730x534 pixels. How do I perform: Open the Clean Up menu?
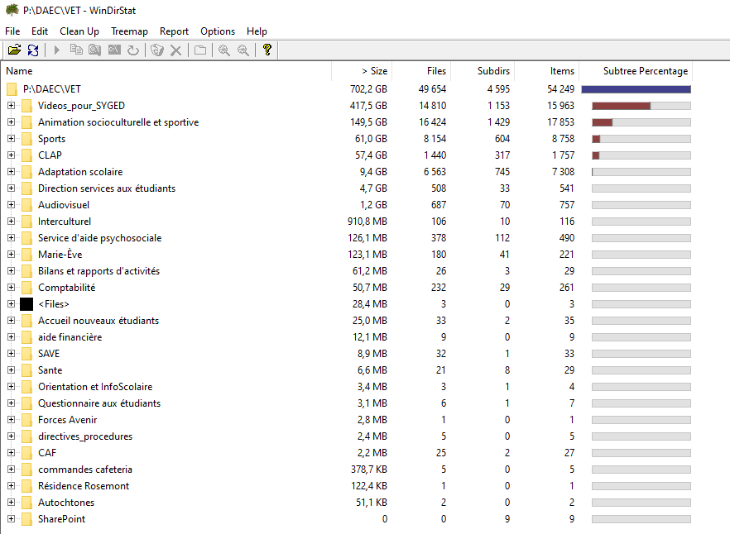point(79,31)
